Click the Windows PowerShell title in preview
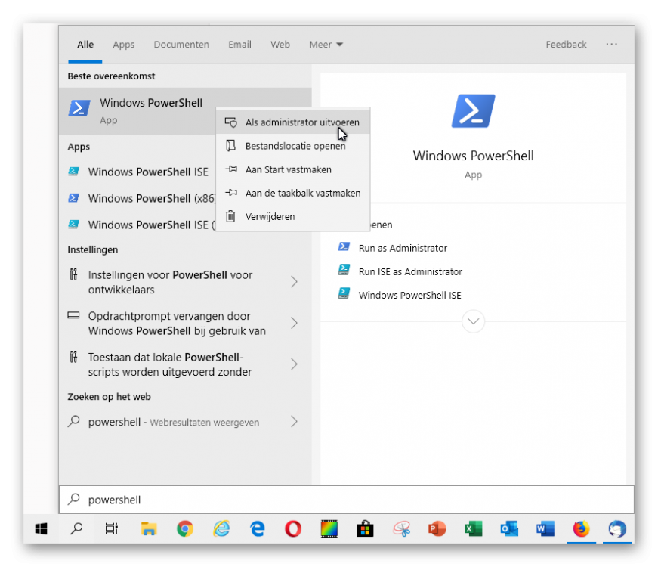 [473, 156]
